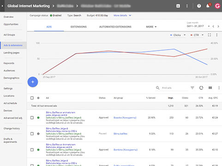Open the Help question mark icon
Screen dimensions: 222x166
(199, 6)
